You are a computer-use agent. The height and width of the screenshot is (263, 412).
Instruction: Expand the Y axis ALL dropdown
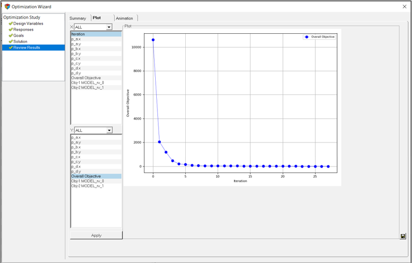coord(109,130)
